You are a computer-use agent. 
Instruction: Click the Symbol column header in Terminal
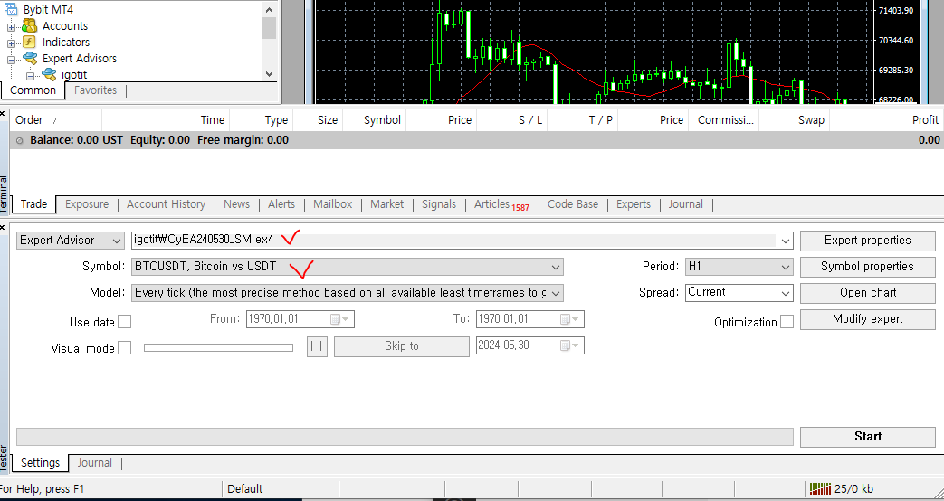point(374,119)
